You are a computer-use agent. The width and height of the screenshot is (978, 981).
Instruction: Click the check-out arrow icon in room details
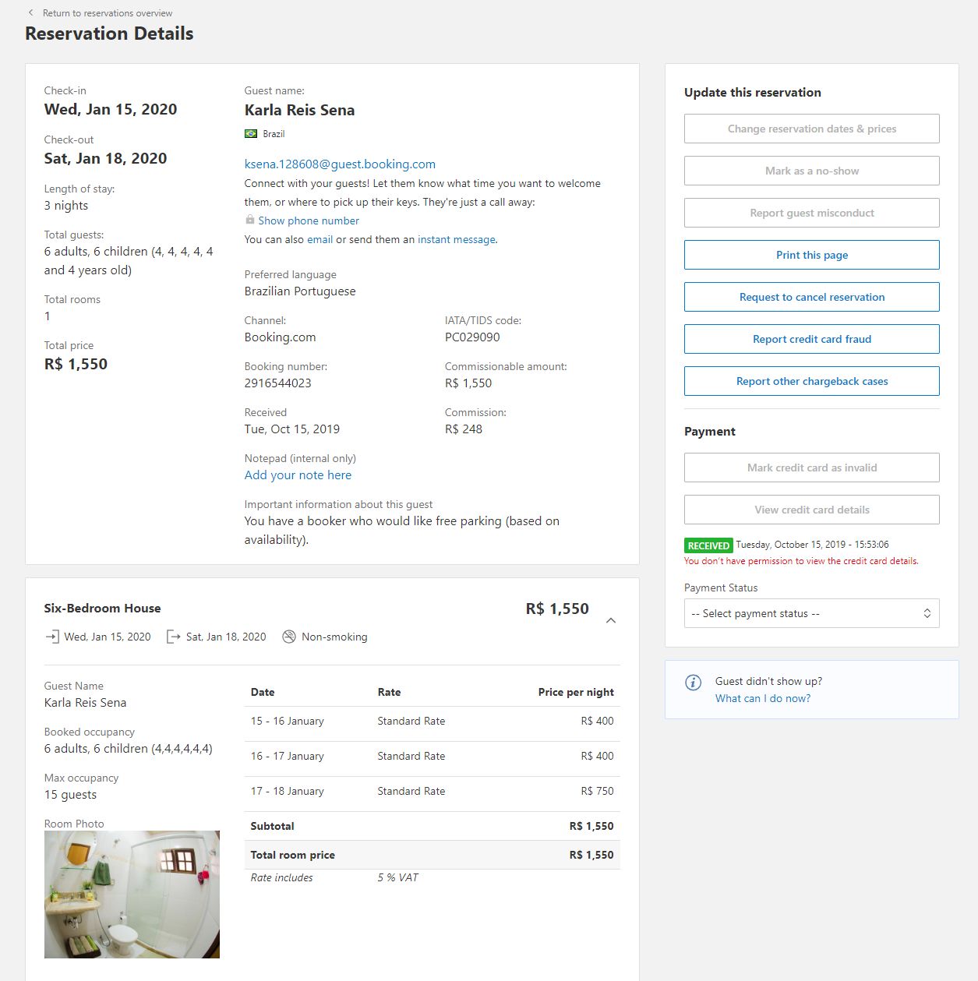click(x=174, y=637)
